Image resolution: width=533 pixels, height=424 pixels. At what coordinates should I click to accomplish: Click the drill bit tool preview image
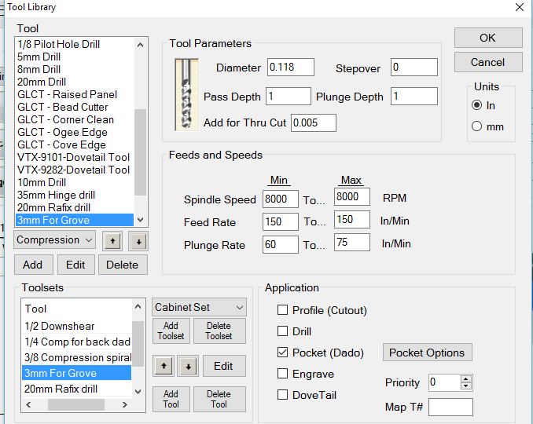[x=187, y=93]
